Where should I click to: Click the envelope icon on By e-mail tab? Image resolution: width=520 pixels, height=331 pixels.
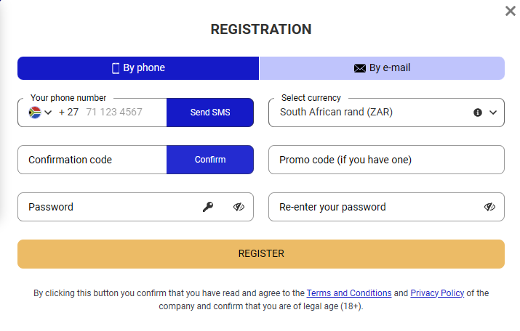[359, 68]
